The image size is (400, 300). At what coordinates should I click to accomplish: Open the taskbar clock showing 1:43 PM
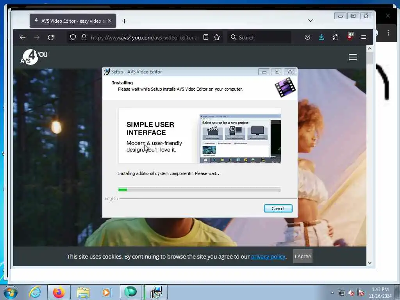[380, 293]
